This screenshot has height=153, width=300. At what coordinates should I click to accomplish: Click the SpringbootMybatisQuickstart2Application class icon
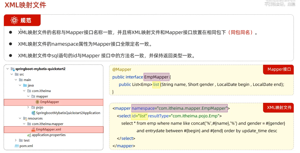tap(33, 113)
